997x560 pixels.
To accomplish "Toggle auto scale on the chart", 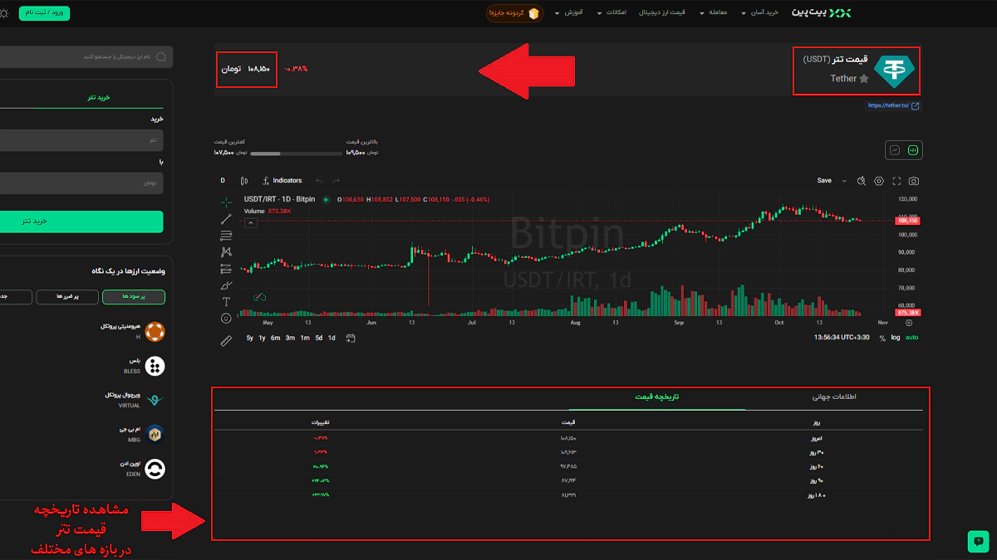I will (911, 338).
